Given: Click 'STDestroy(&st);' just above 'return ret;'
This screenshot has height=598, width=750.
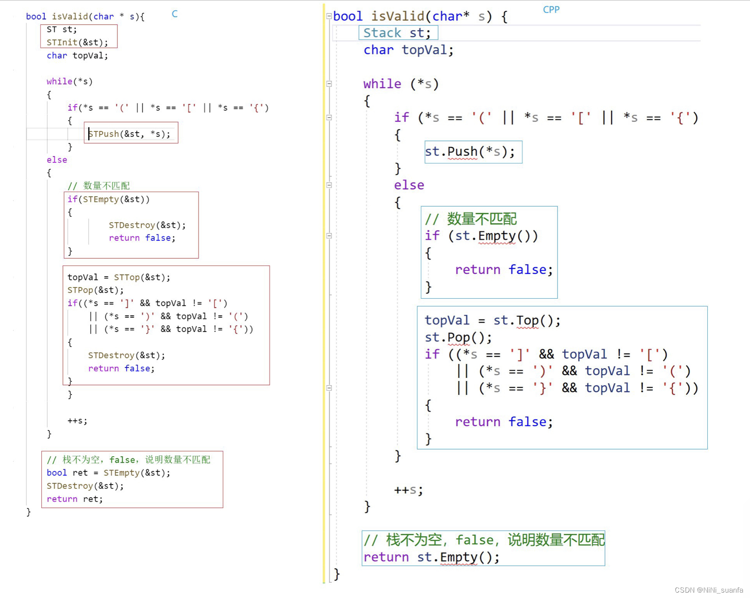Looking at the screenshot, I should 85,486.
